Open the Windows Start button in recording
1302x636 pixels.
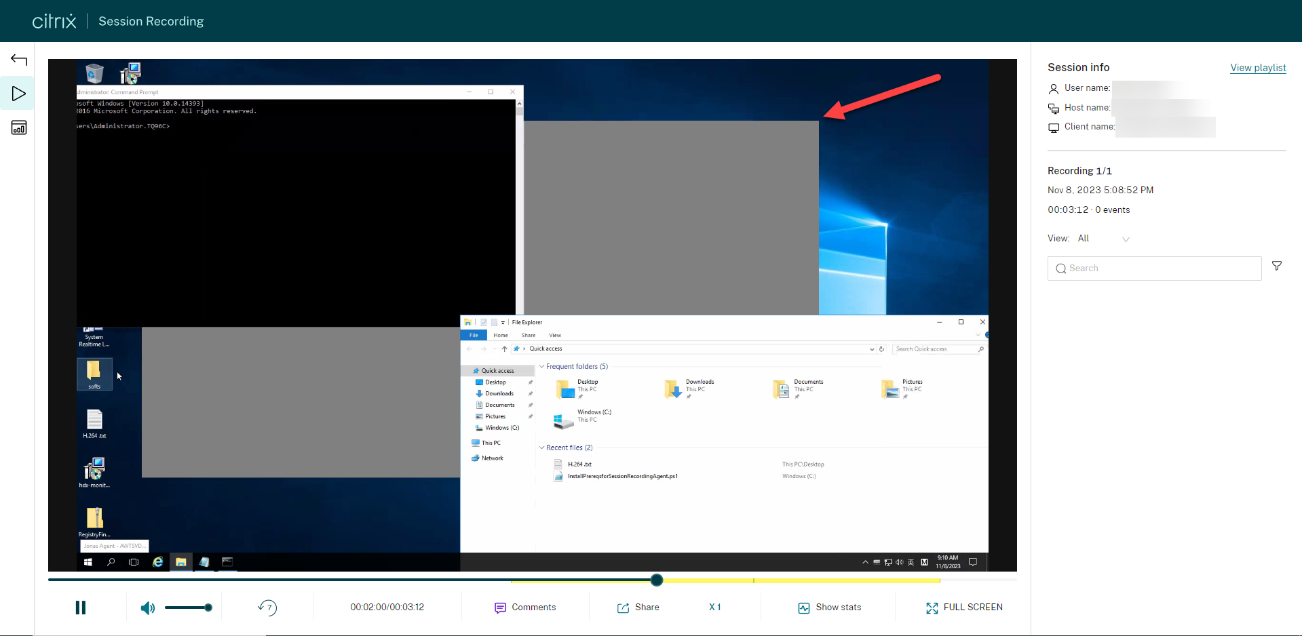point(88,562)
